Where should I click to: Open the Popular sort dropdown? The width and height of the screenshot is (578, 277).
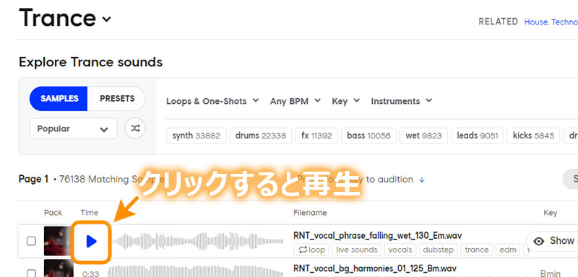pos(74,128)
